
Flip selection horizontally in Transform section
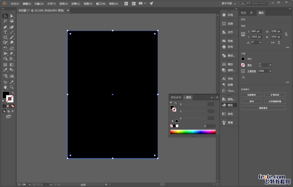[273, 42]
